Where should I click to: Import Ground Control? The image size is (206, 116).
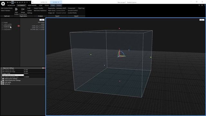click(73, 11)
